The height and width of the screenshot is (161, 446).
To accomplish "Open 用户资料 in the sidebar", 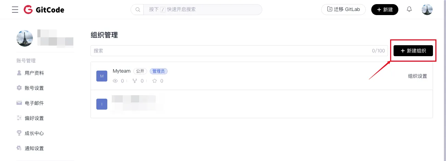I will [x=34, y=73].
